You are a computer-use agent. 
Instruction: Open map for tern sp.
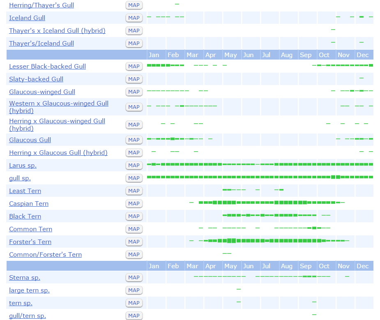coord(134,303)
